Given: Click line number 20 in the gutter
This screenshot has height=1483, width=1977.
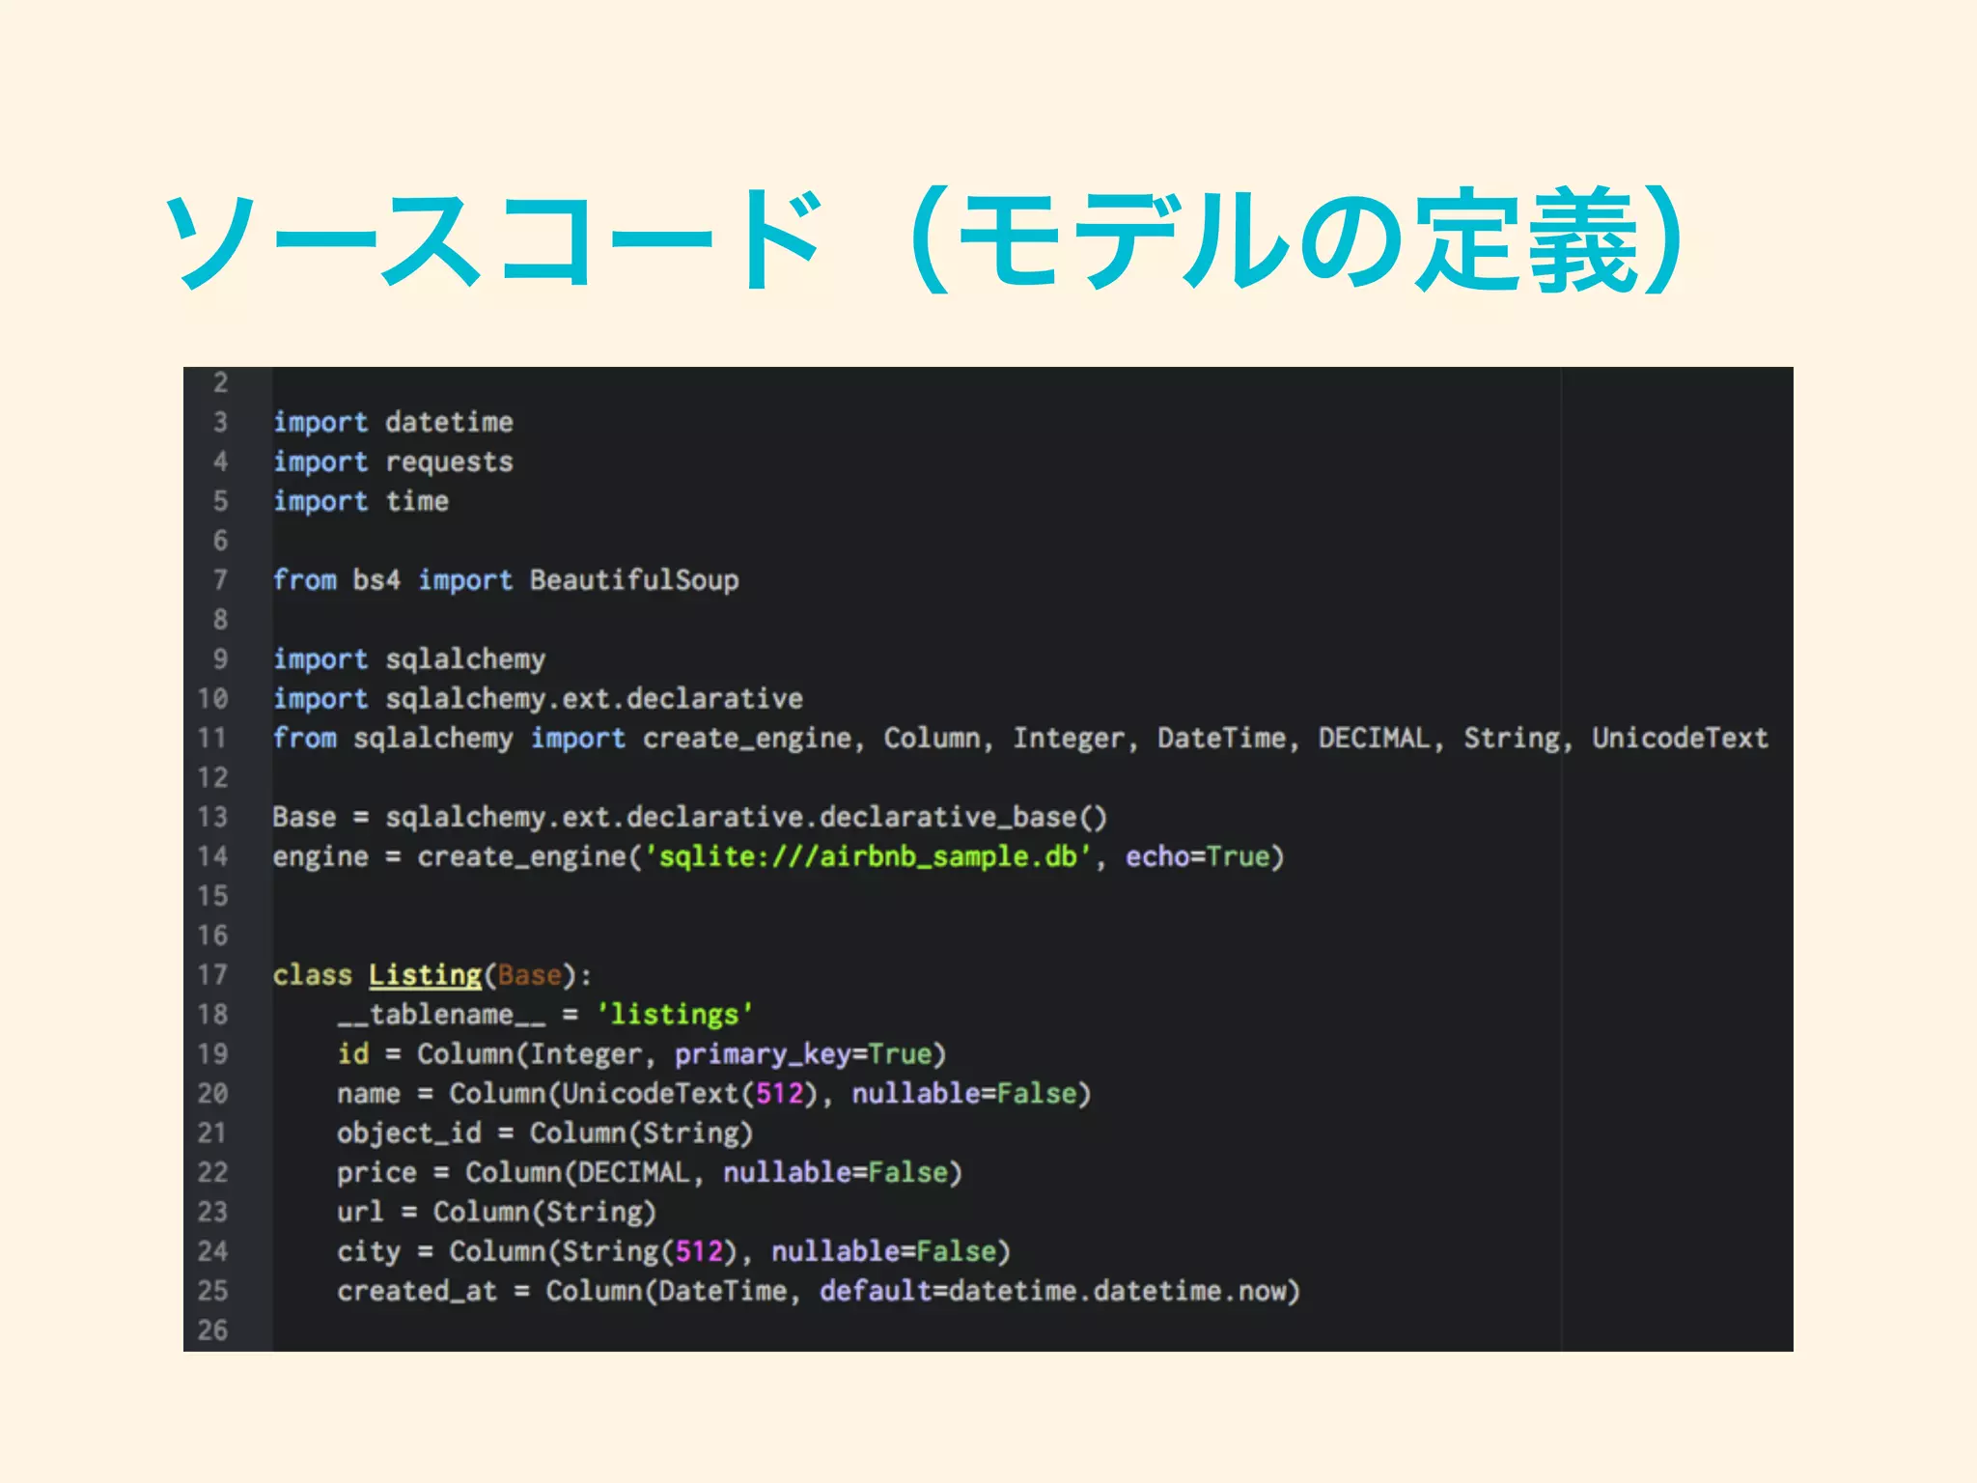Looking at the screenshot, I should pos(213,1094).
